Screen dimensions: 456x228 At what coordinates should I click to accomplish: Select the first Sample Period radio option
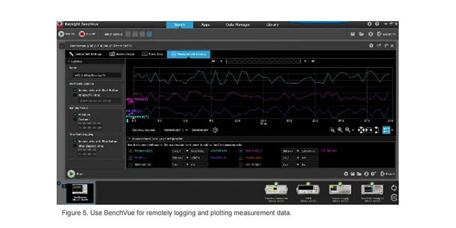click(x=75, y=115)
